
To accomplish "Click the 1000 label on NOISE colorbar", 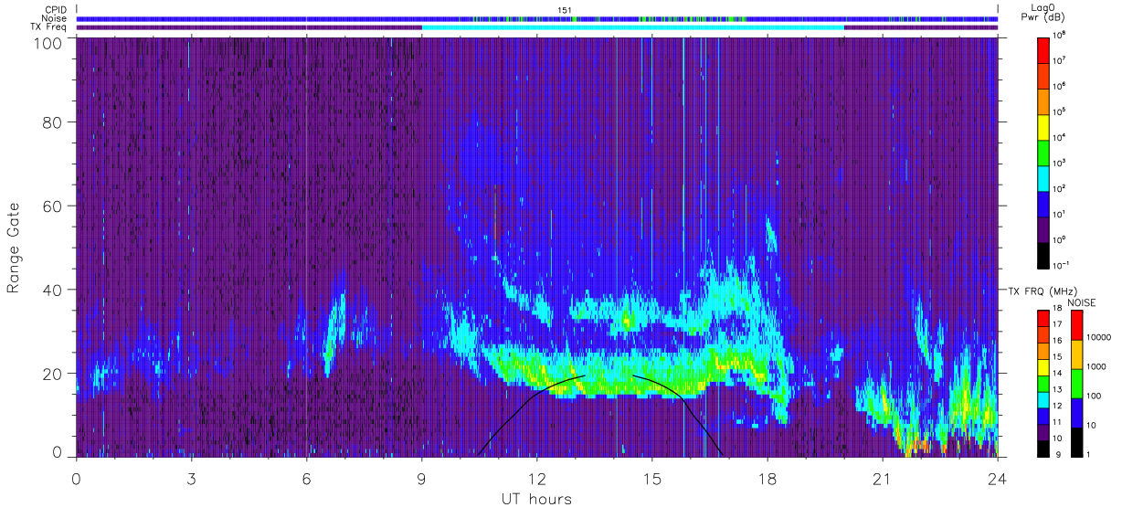I will coord(1097,368).
